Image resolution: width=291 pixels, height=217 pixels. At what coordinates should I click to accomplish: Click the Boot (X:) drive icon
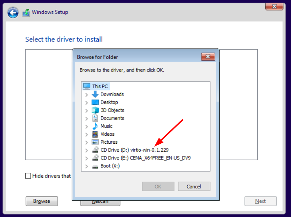pyautogui.click(x=95, y=166)
